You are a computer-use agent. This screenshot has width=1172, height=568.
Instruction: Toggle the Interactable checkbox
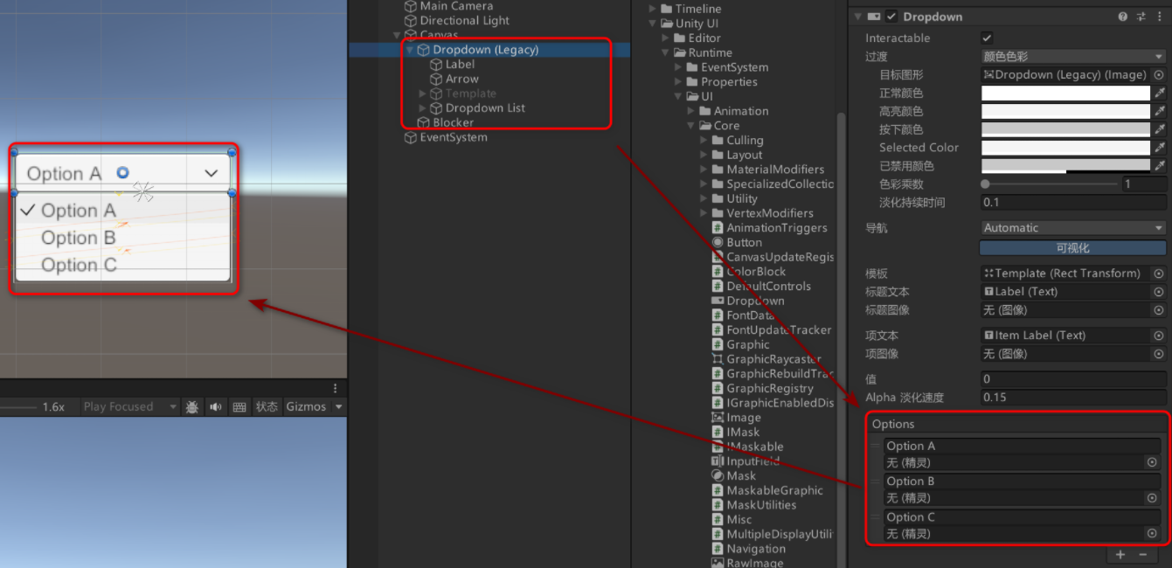[x=987, y=38]
